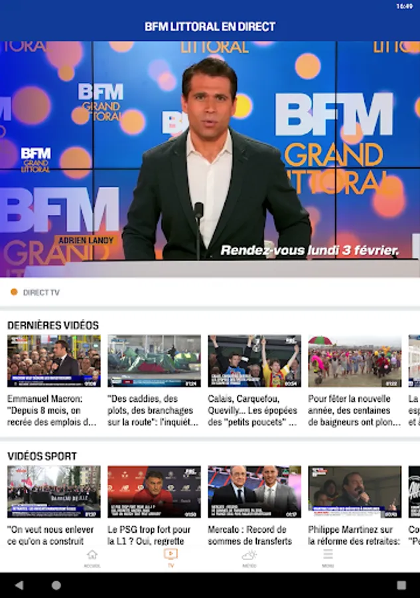The width and height of the screenshot is (420, 598).
Task: Open the Calais Carquefou football thumbnail
Action: (254, 361)
